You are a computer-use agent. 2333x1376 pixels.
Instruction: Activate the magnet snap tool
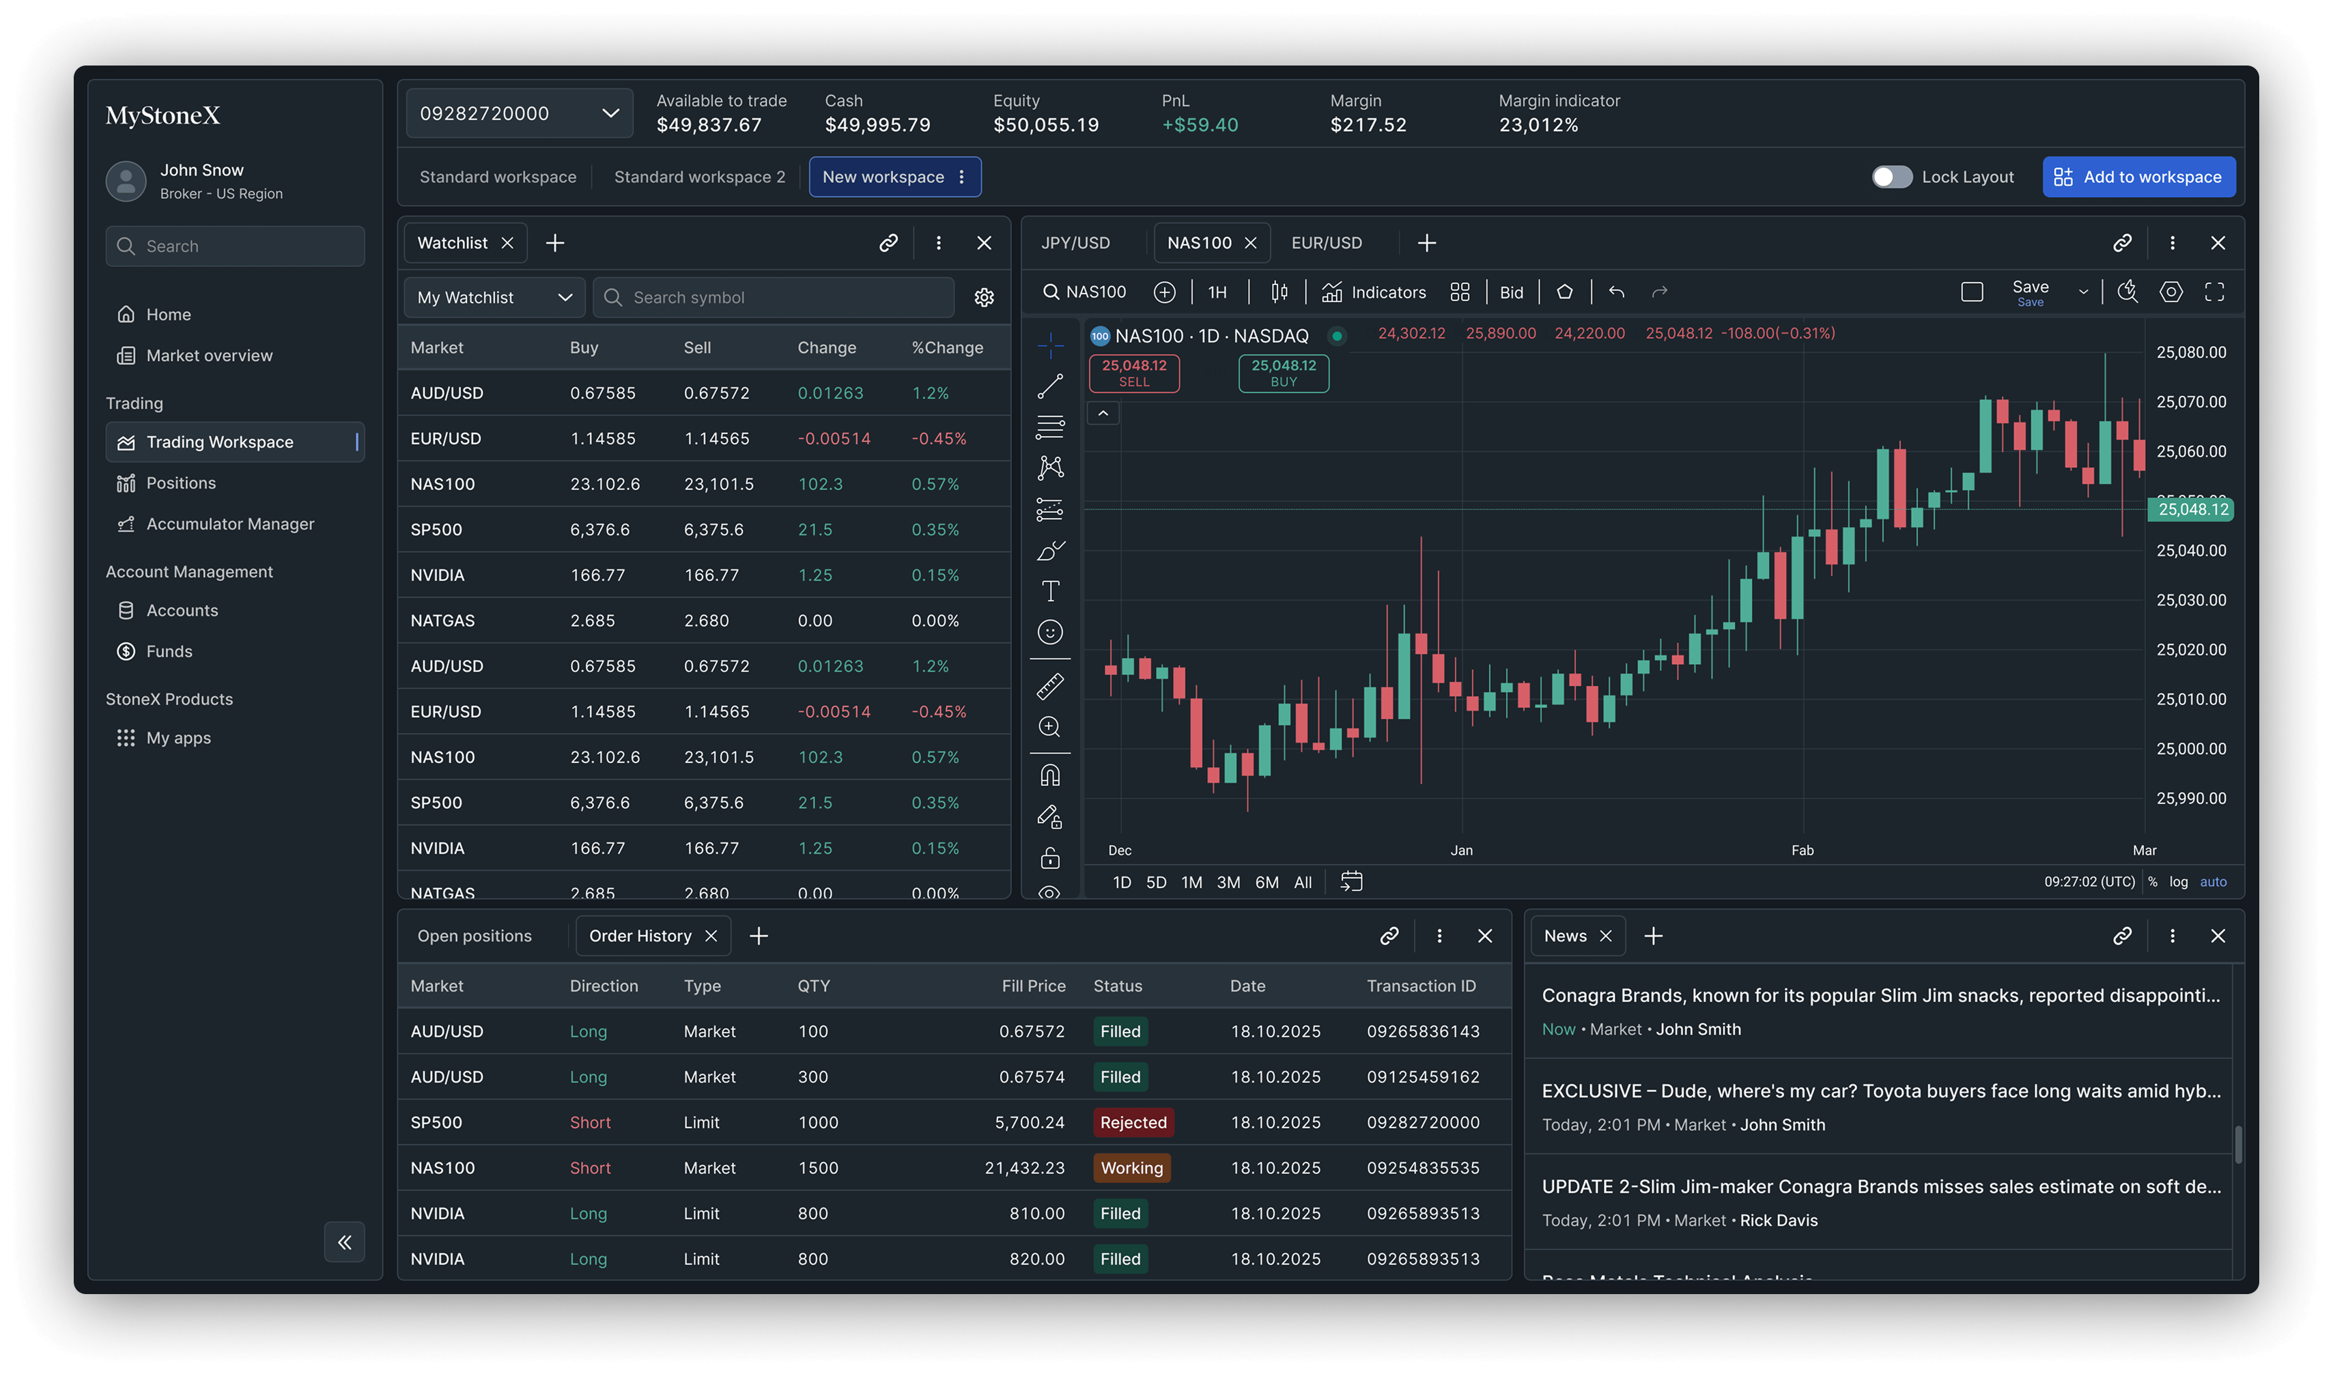1049,775
